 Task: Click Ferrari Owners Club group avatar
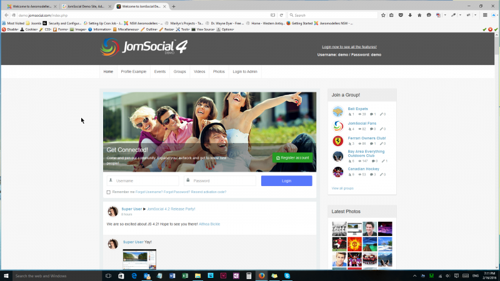pyautogui.click(x=337, y=140)
